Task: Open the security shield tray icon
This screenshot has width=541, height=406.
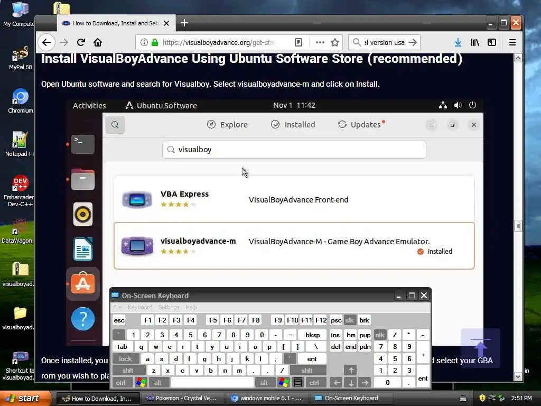Action: point(482,398)
